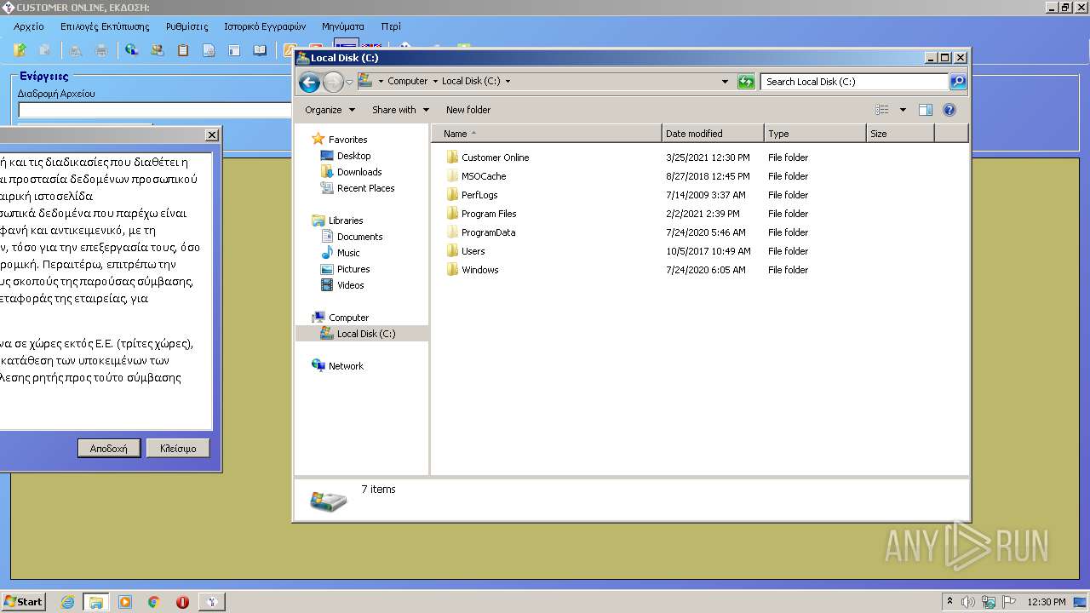Open Μηνύματα menu
The height and width of the screenshot is (613, 1090).
click(343, 26)
